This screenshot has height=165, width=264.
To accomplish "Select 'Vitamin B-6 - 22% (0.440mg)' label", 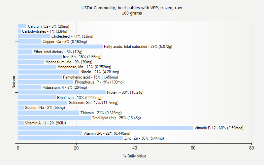I will click(107, 133).
